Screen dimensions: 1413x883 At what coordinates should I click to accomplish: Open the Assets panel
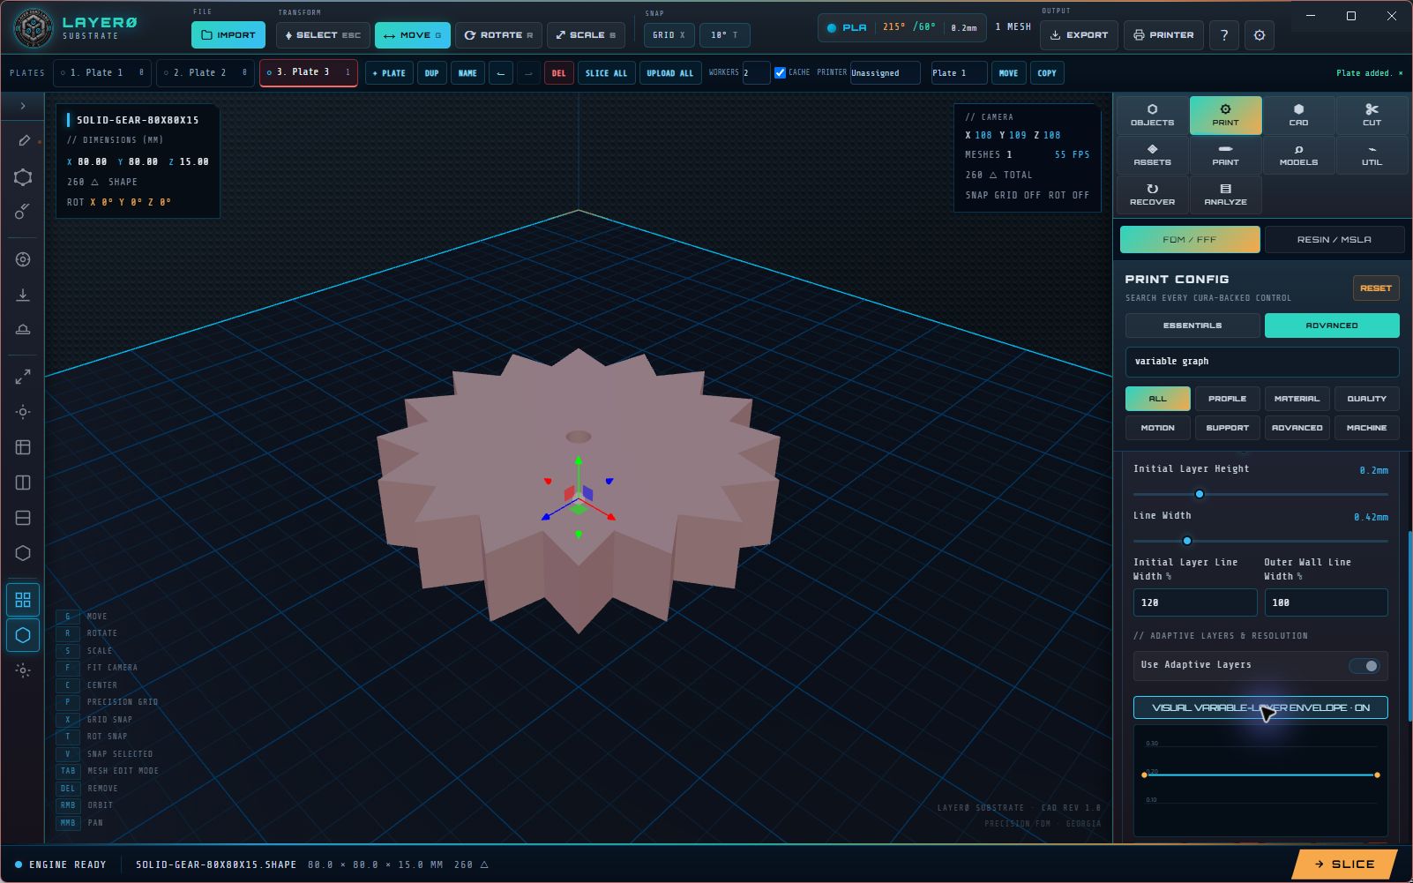[x=1152, y=155]
